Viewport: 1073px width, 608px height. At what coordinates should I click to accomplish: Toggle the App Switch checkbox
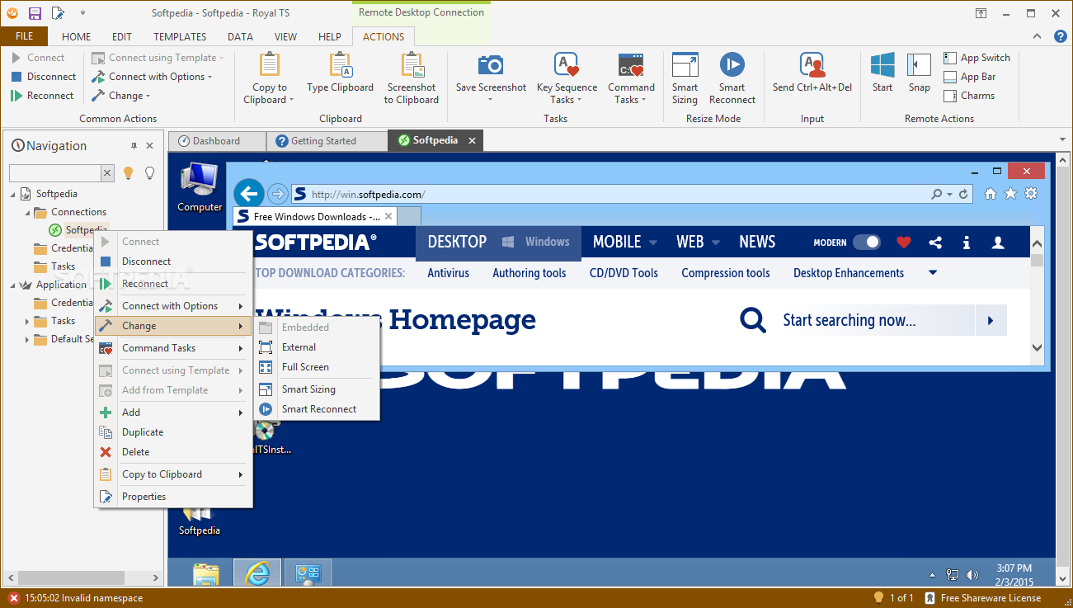coord(949,58)
